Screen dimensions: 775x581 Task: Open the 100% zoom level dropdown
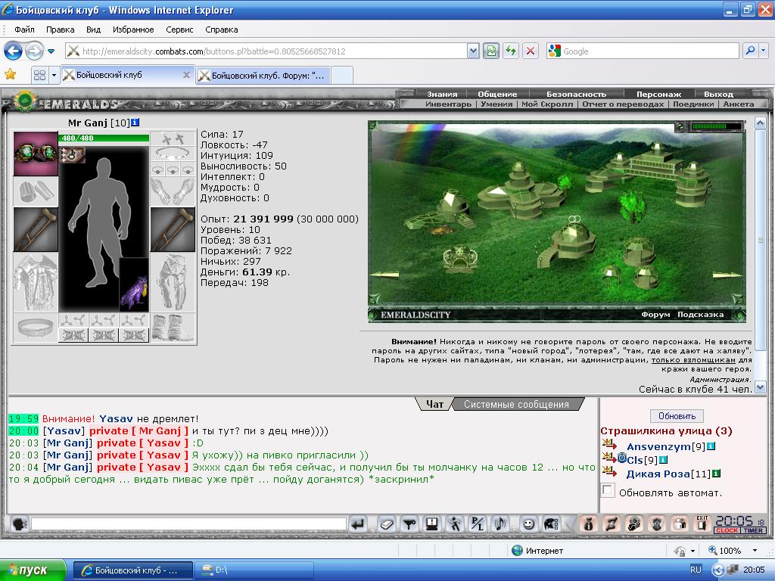click(755, 551)
